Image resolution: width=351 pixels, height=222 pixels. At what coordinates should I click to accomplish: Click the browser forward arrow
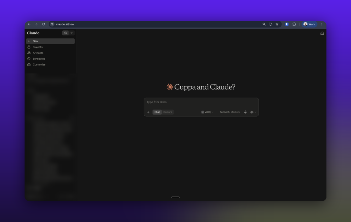(x=36, y=24)
